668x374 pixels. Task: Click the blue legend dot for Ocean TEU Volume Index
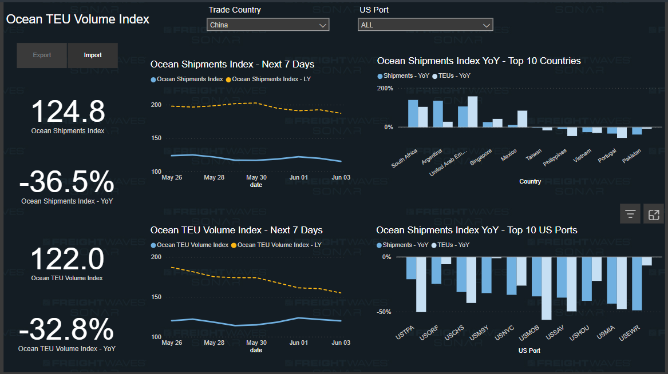[x=153, y=245]
